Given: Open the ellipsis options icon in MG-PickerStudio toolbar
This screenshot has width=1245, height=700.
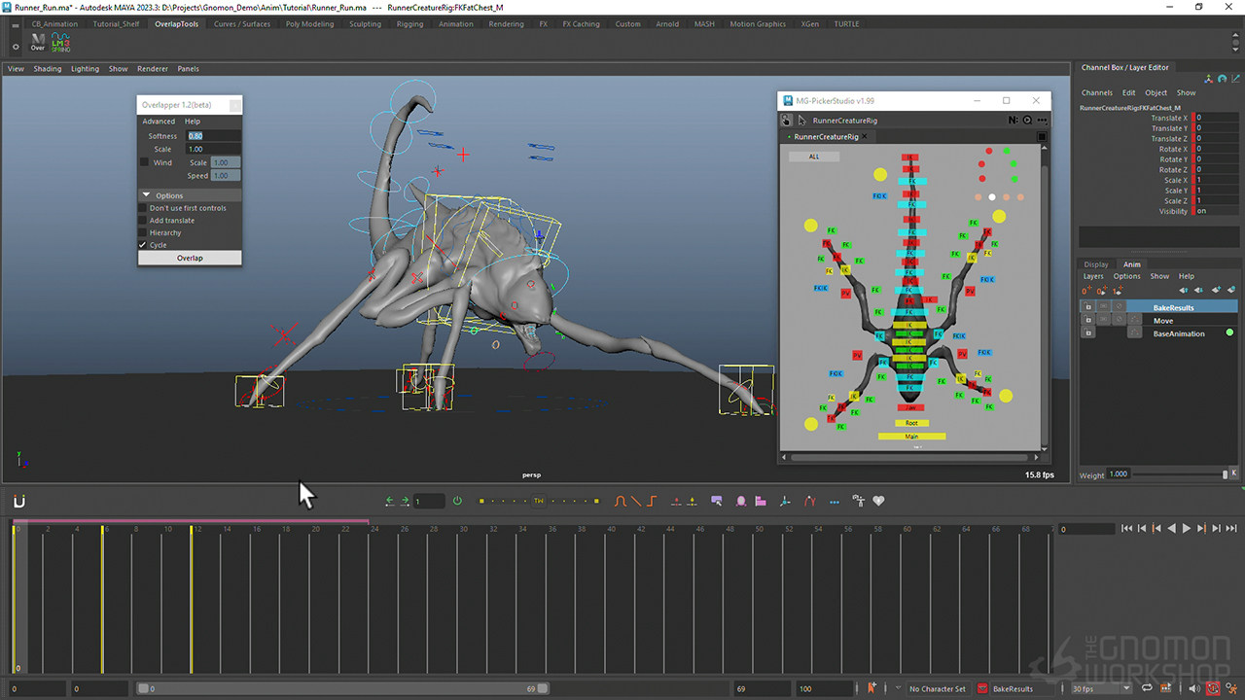Looking at the screenshot, I should click(1042, 120).
